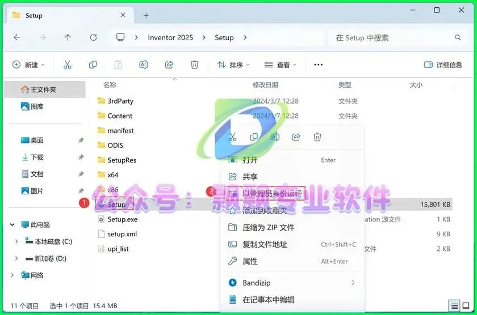Image resolution: width=477 pixels, height=315 pixels.
Task: Select the 3rdParty folder
Action: pyautogui.click(x=115, y=101)
